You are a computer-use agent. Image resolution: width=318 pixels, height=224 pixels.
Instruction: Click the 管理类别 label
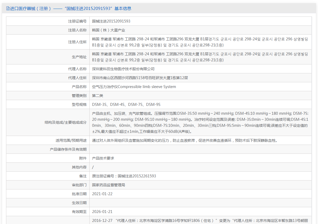pyautogui.click(x=79, y=96)
